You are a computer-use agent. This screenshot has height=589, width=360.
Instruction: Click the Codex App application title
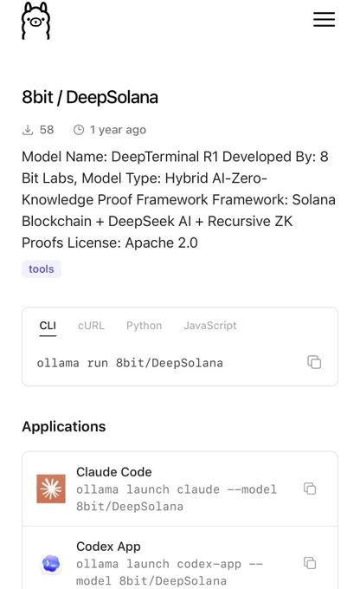click(x=108, y=547)
